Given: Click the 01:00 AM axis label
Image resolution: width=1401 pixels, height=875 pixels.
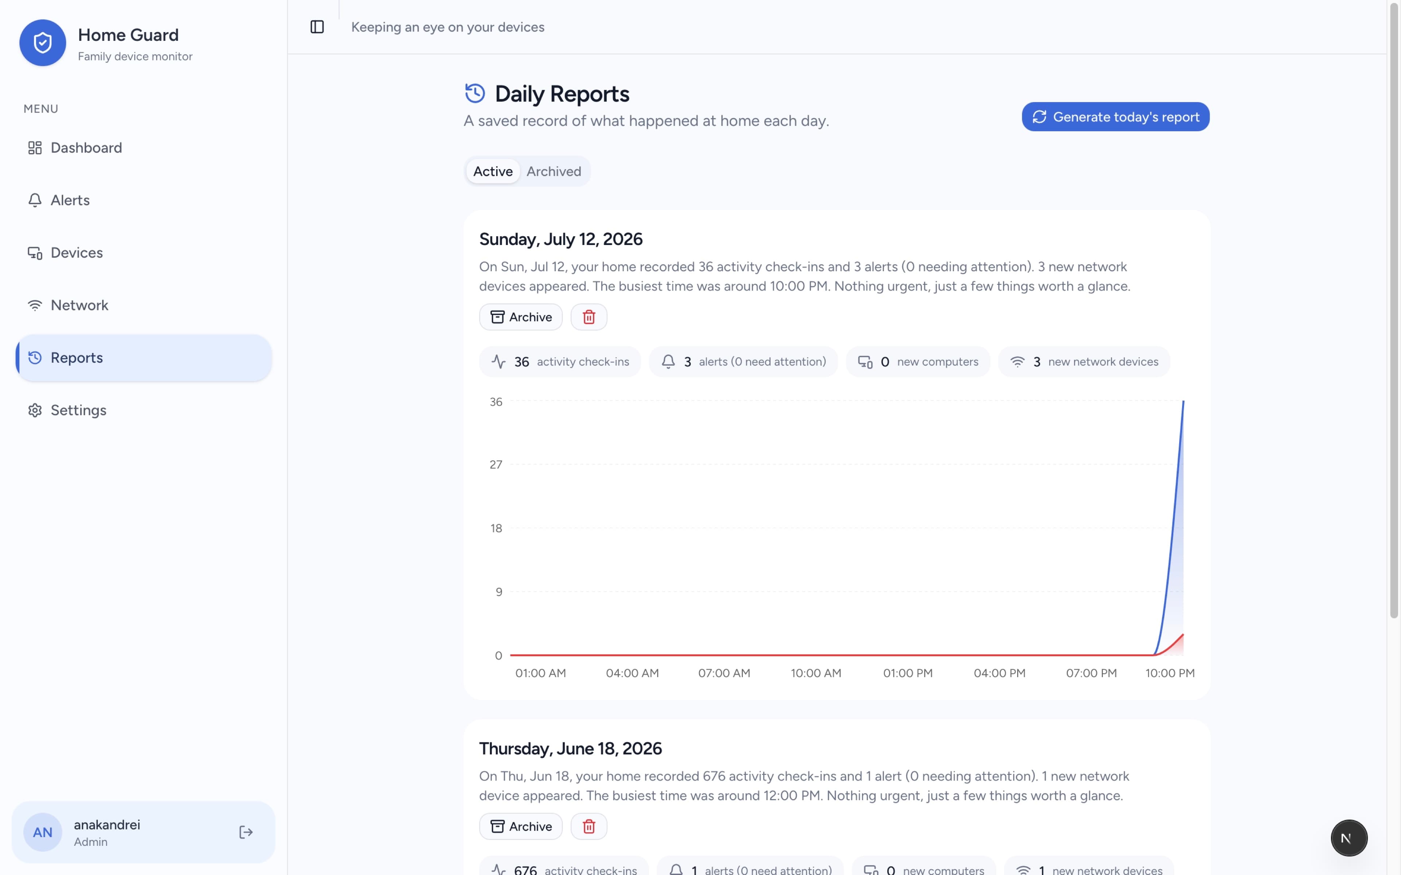Looking at the screenshot, I should click(540, 673).
